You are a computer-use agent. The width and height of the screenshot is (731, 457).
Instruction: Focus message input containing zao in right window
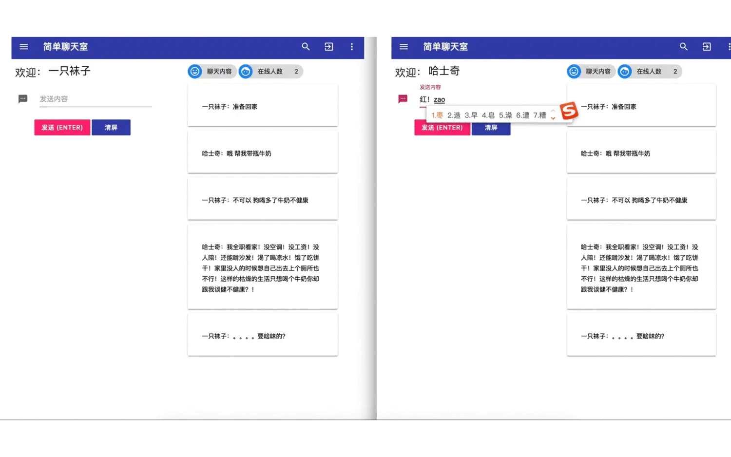point(475,99)
